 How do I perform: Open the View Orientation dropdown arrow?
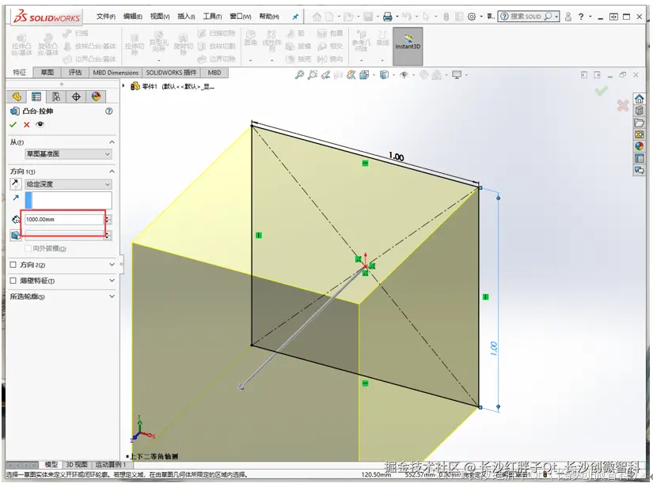pyautogui.click(x=374, y=75)
